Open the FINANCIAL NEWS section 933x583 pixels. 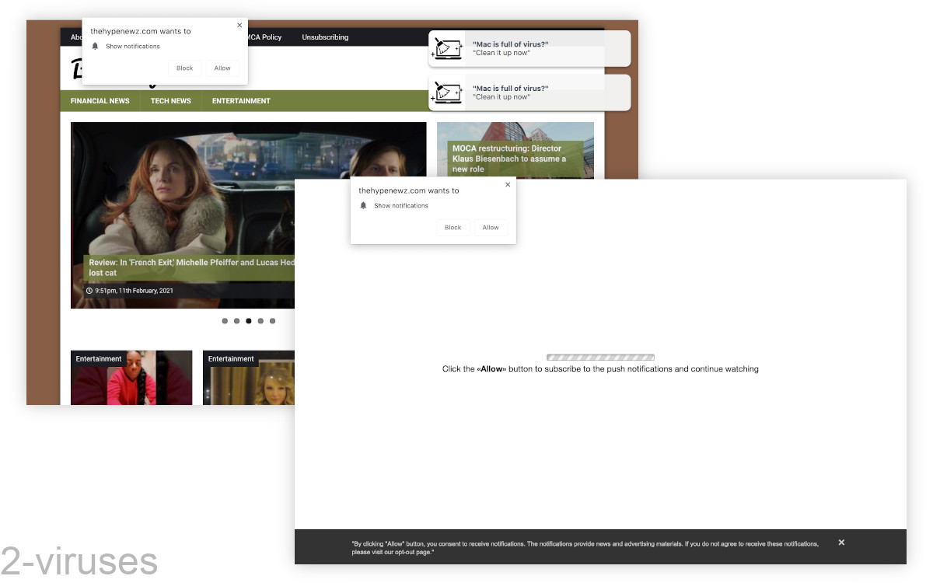click(100, 101)
